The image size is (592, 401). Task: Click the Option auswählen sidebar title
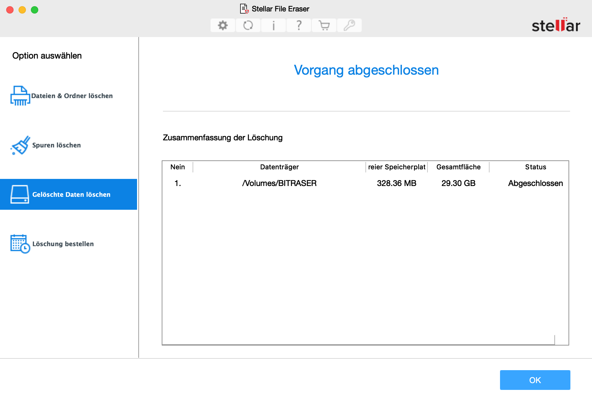[x=47, y=56]
